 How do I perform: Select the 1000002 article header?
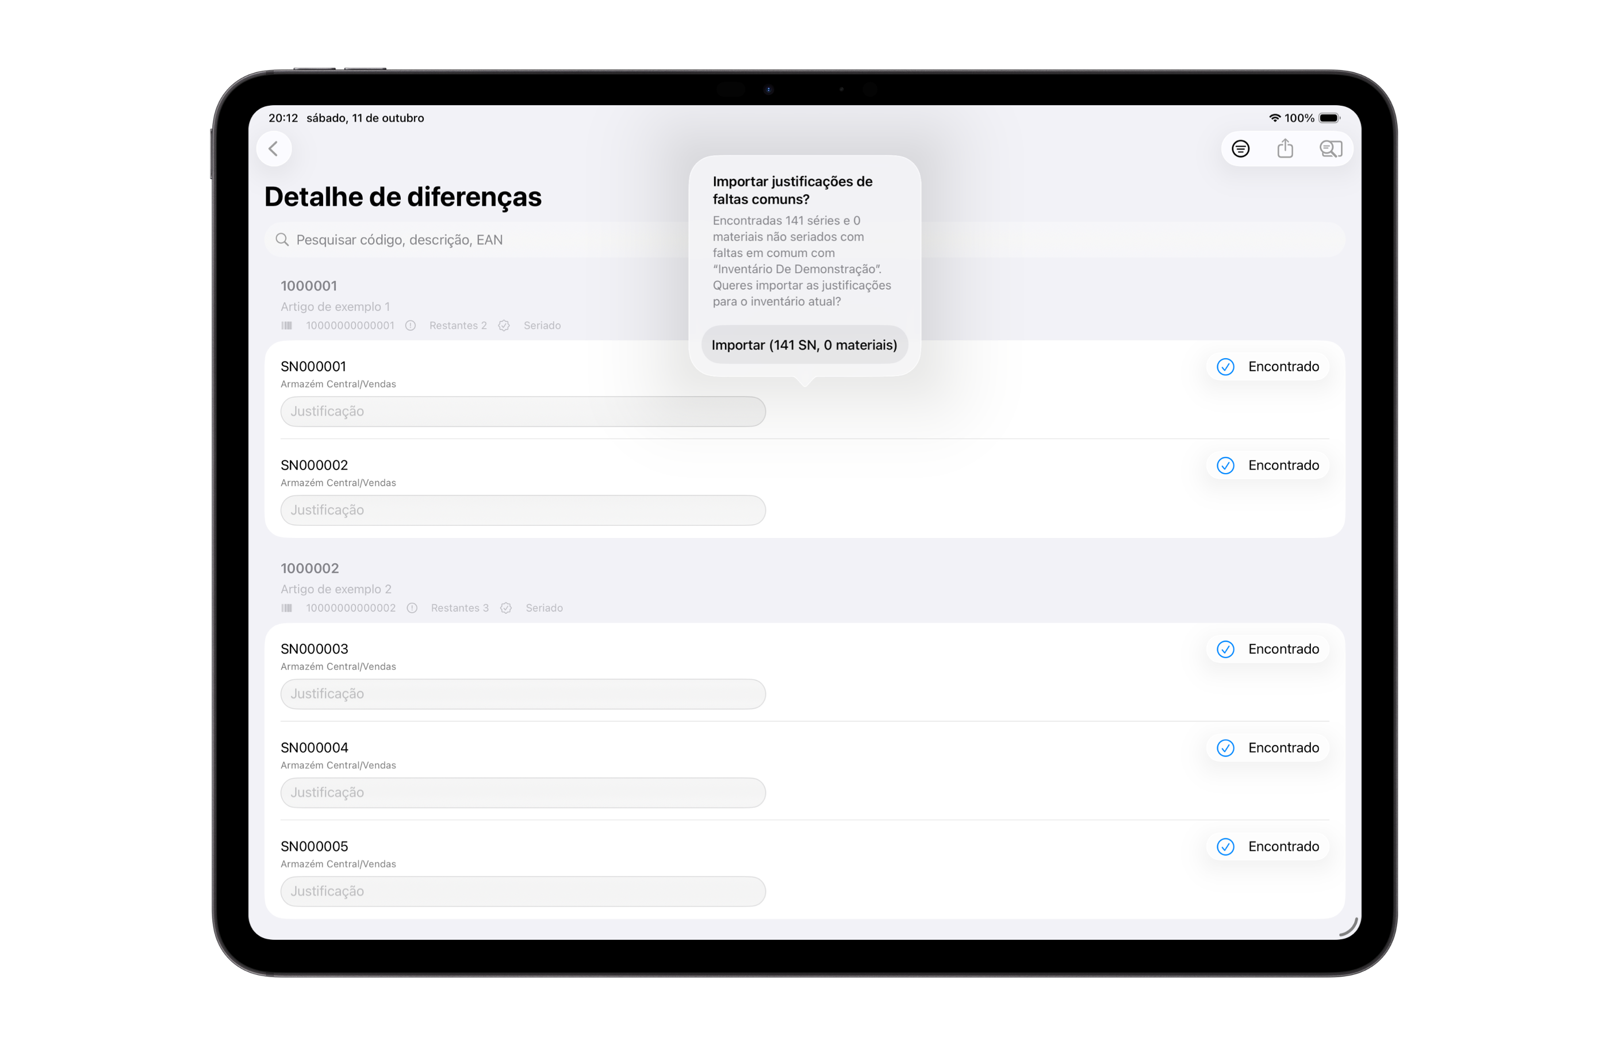(310, 568)
